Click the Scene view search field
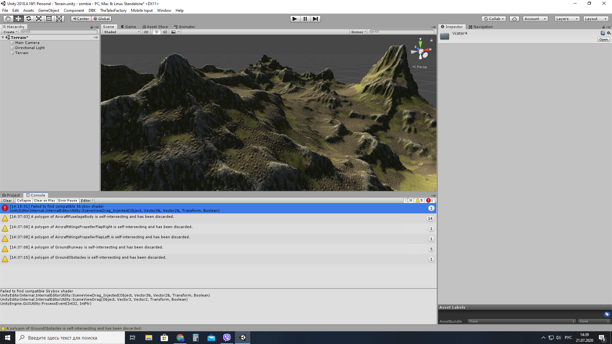Viewport: 612px width, 344px height. coord(402,32)
